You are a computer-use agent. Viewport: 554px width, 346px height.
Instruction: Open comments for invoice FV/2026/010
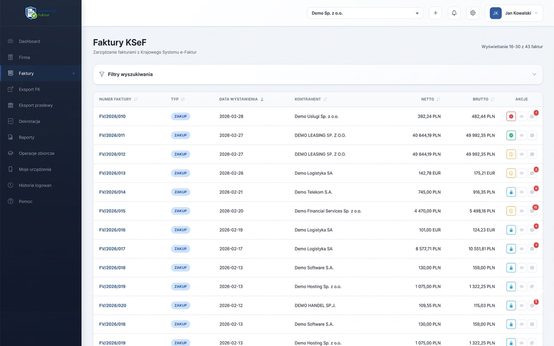[x=532, y=117]
